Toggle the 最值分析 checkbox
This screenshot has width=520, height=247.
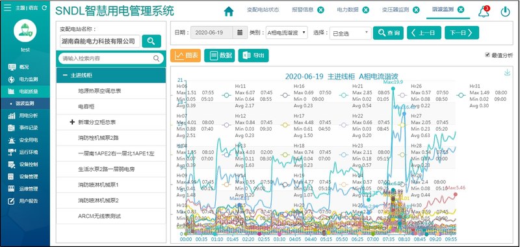tap(487, 55)
